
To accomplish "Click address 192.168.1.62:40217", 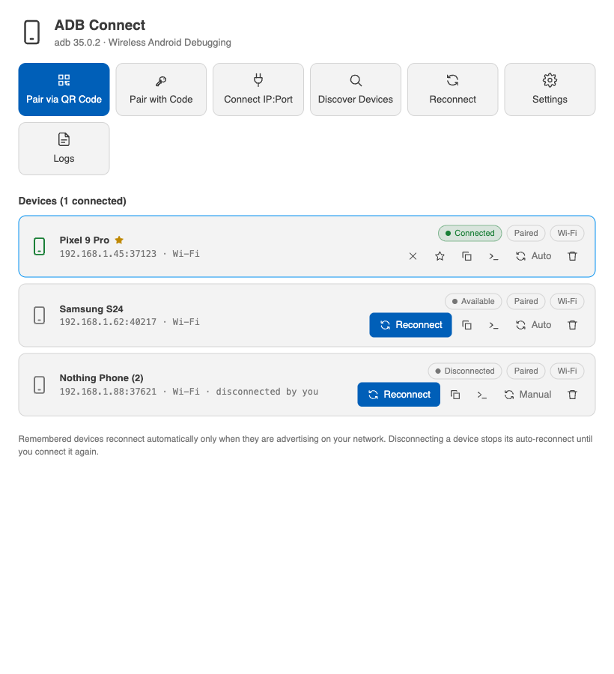I will click(x=108, y=322).
